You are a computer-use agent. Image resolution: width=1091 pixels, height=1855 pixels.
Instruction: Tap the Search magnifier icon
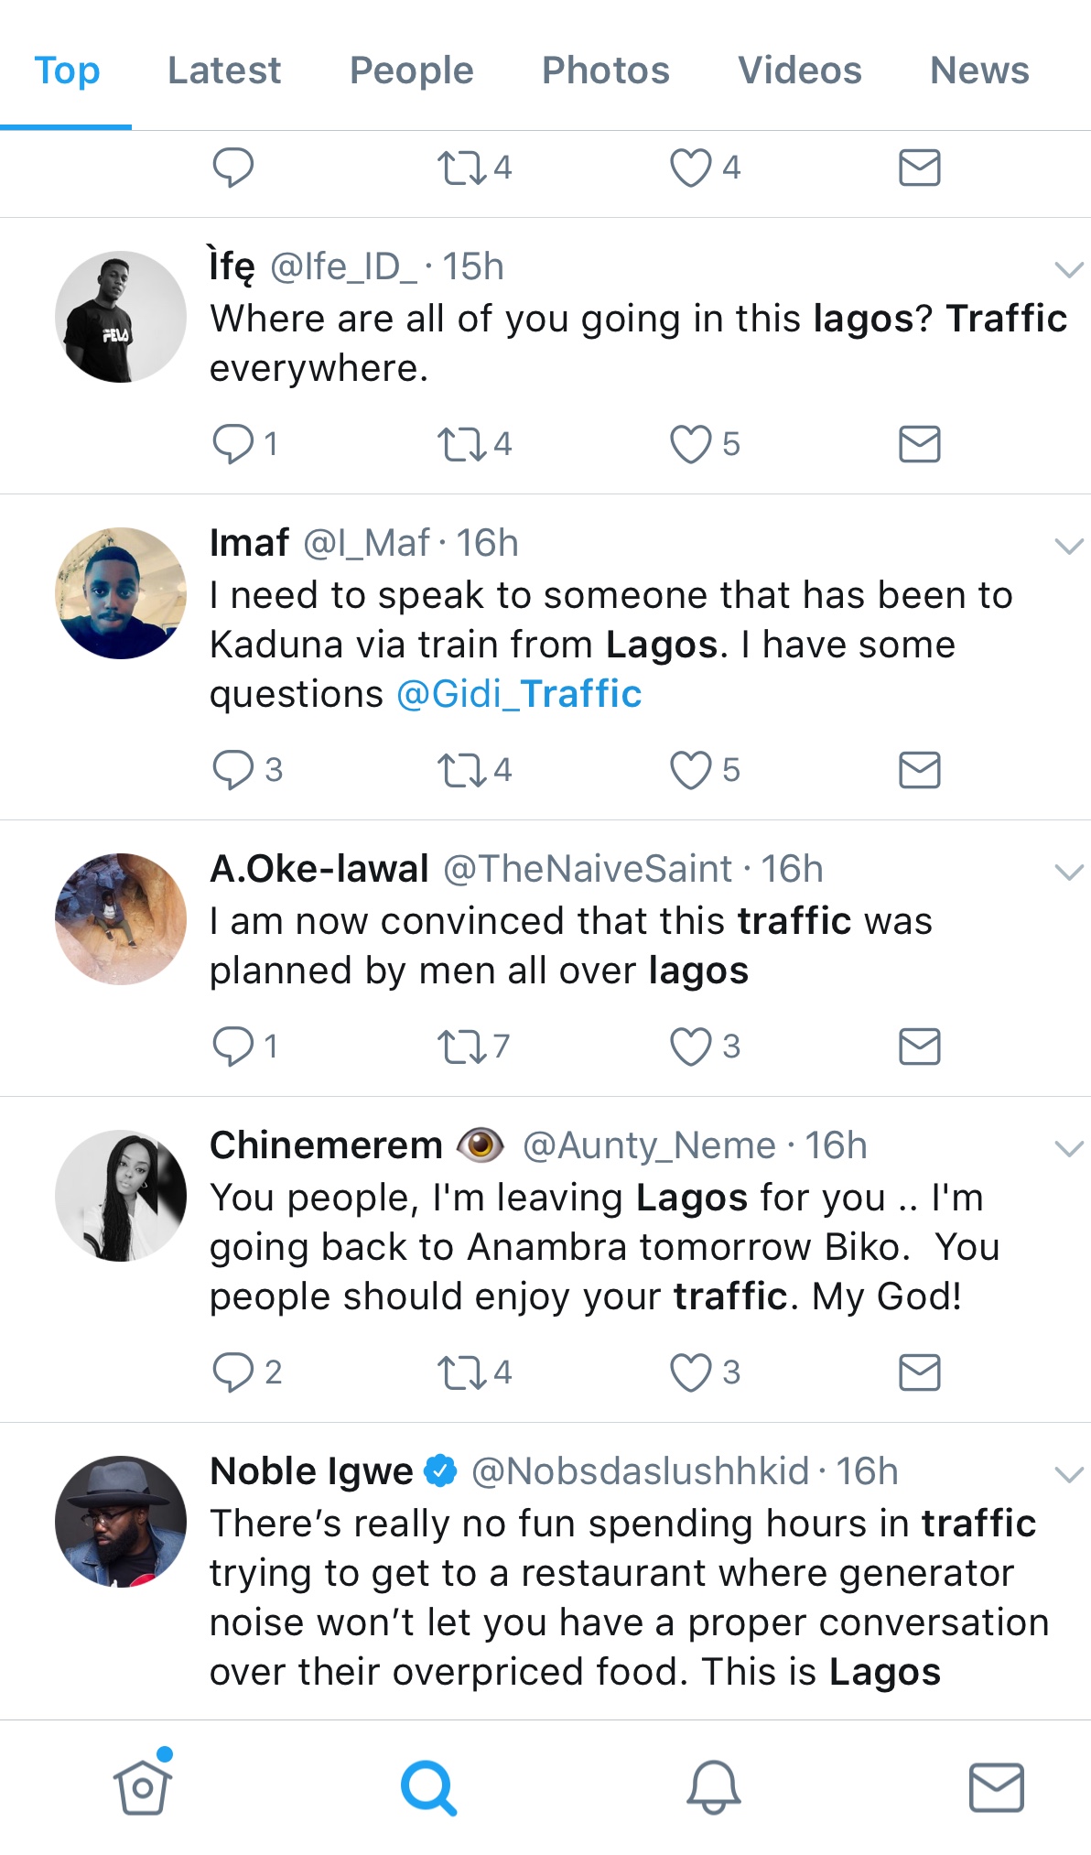pos(428,1786)
